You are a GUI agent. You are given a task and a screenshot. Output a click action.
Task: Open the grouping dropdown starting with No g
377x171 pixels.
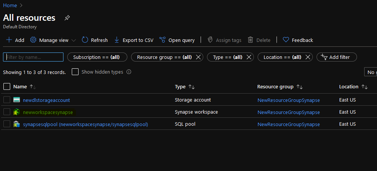pyautogui.click(x=371, y=72)
